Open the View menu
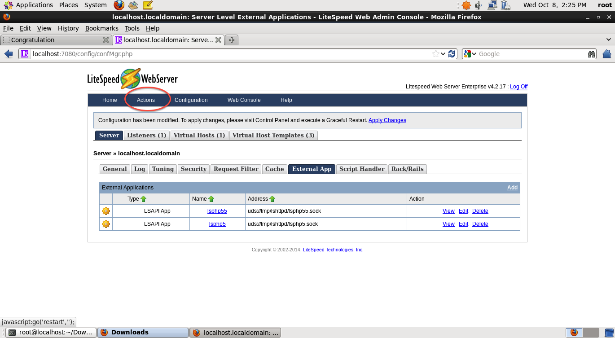This screenshot has width=615, height=338. [44, 28]
